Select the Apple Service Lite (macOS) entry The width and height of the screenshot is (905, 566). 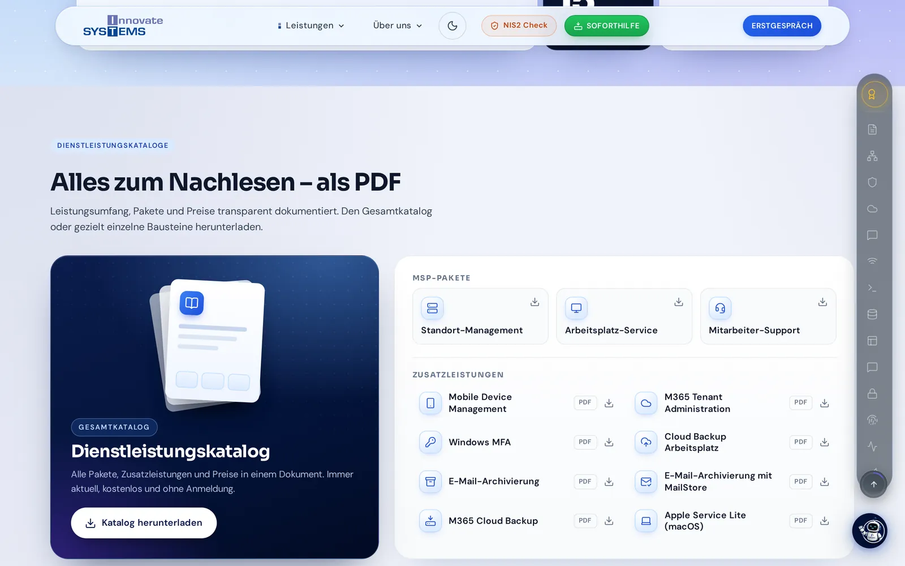732,521
